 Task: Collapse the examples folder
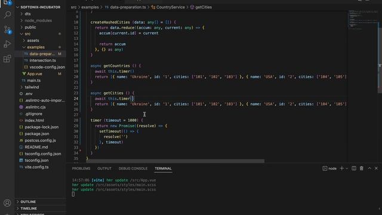pos(36,47)
